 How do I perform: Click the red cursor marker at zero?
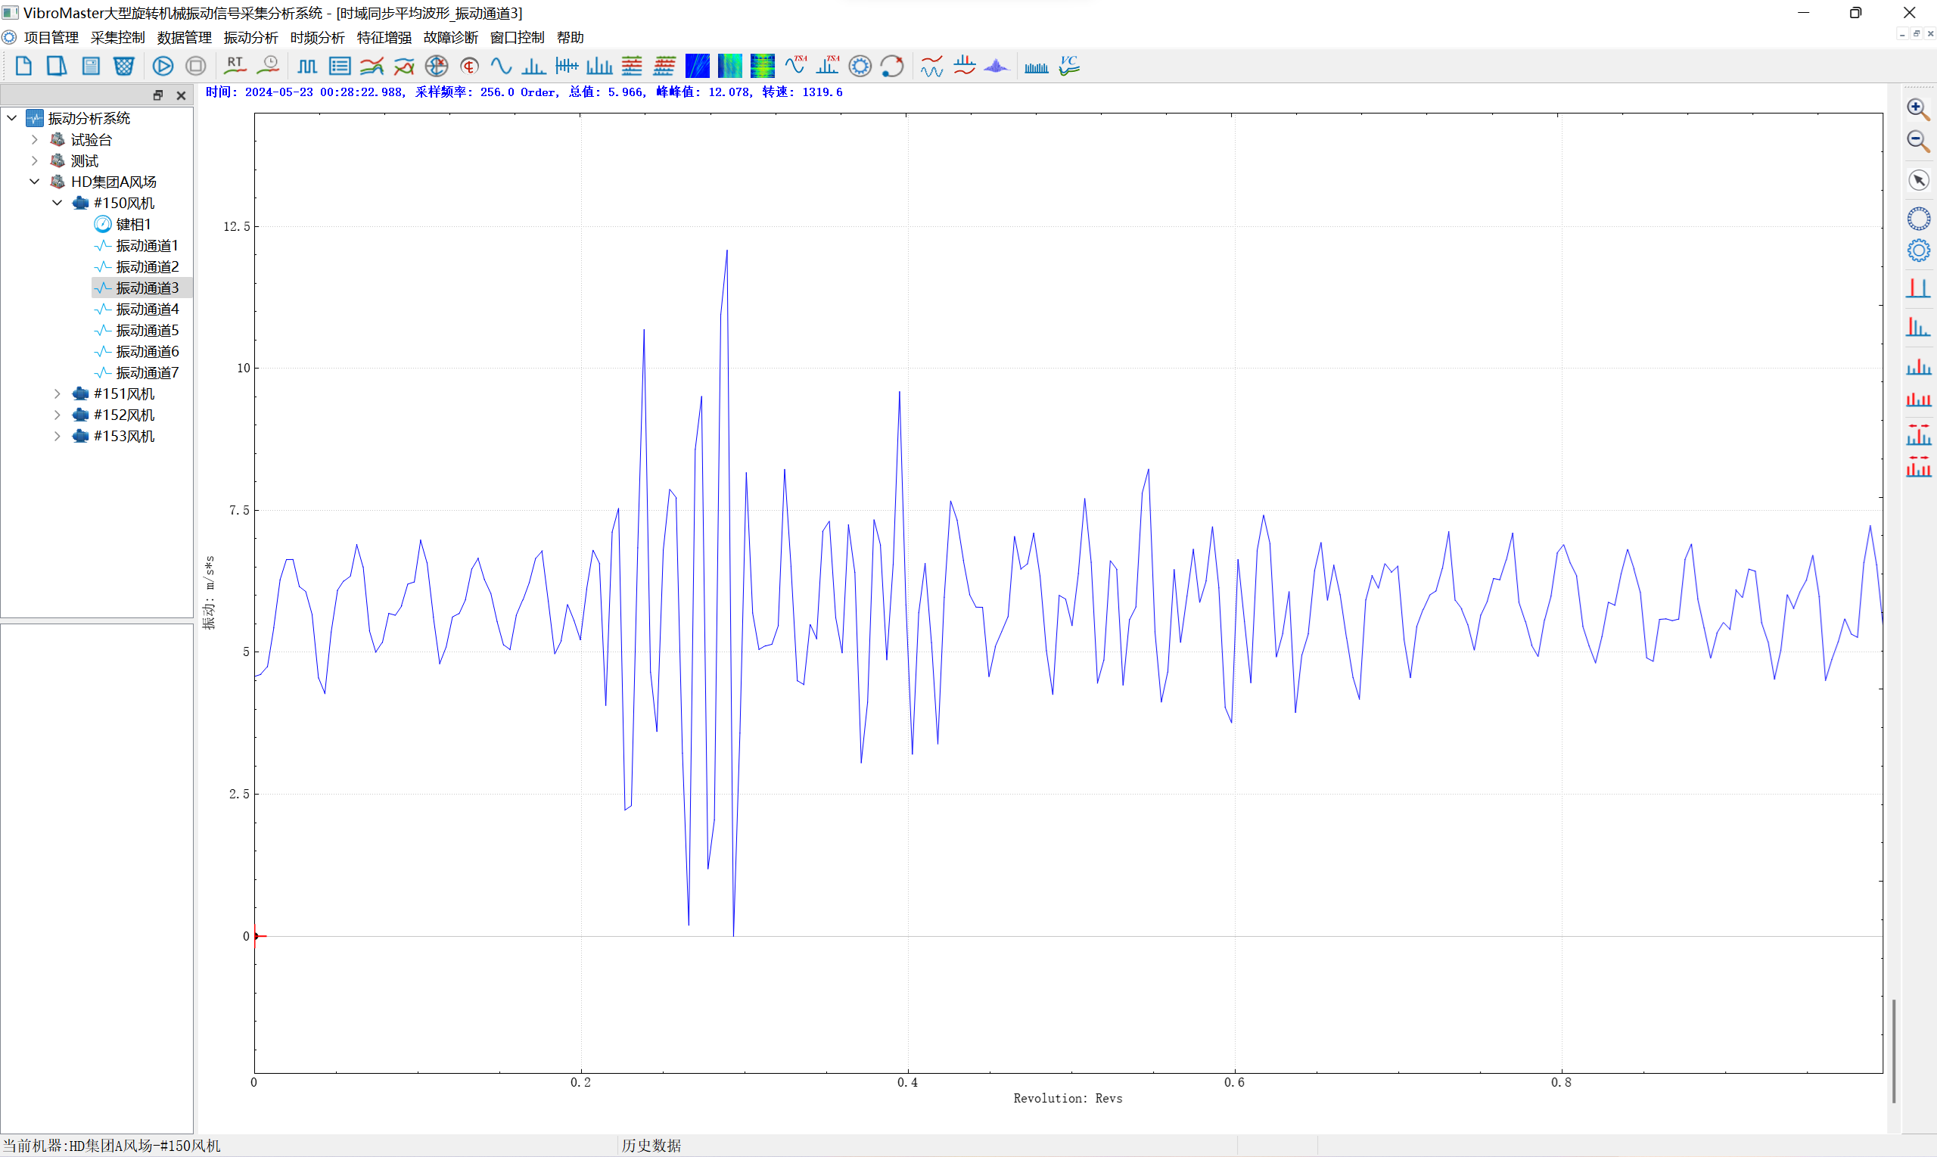pyautogui.click(x=260, y=935)
